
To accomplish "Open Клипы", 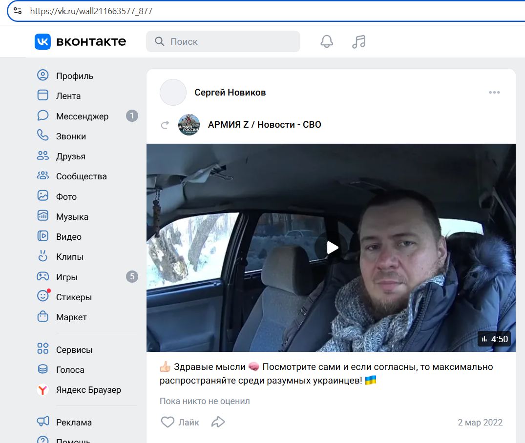I will [70, 256].
